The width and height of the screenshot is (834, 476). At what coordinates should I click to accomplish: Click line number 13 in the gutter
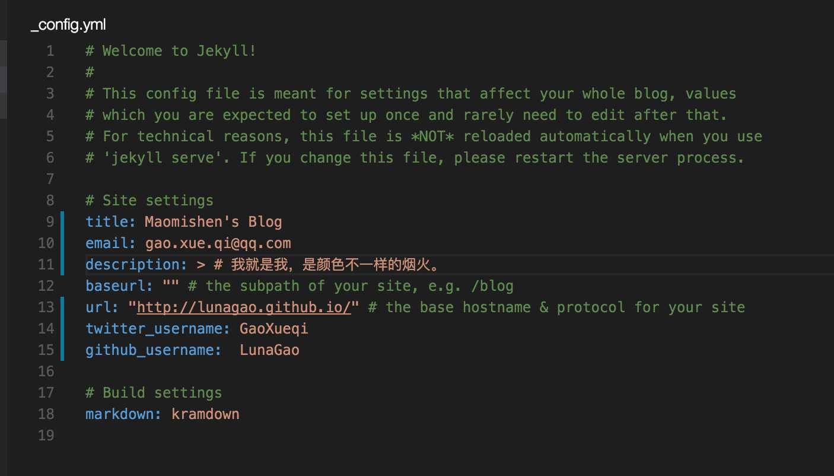pos(46,307)
